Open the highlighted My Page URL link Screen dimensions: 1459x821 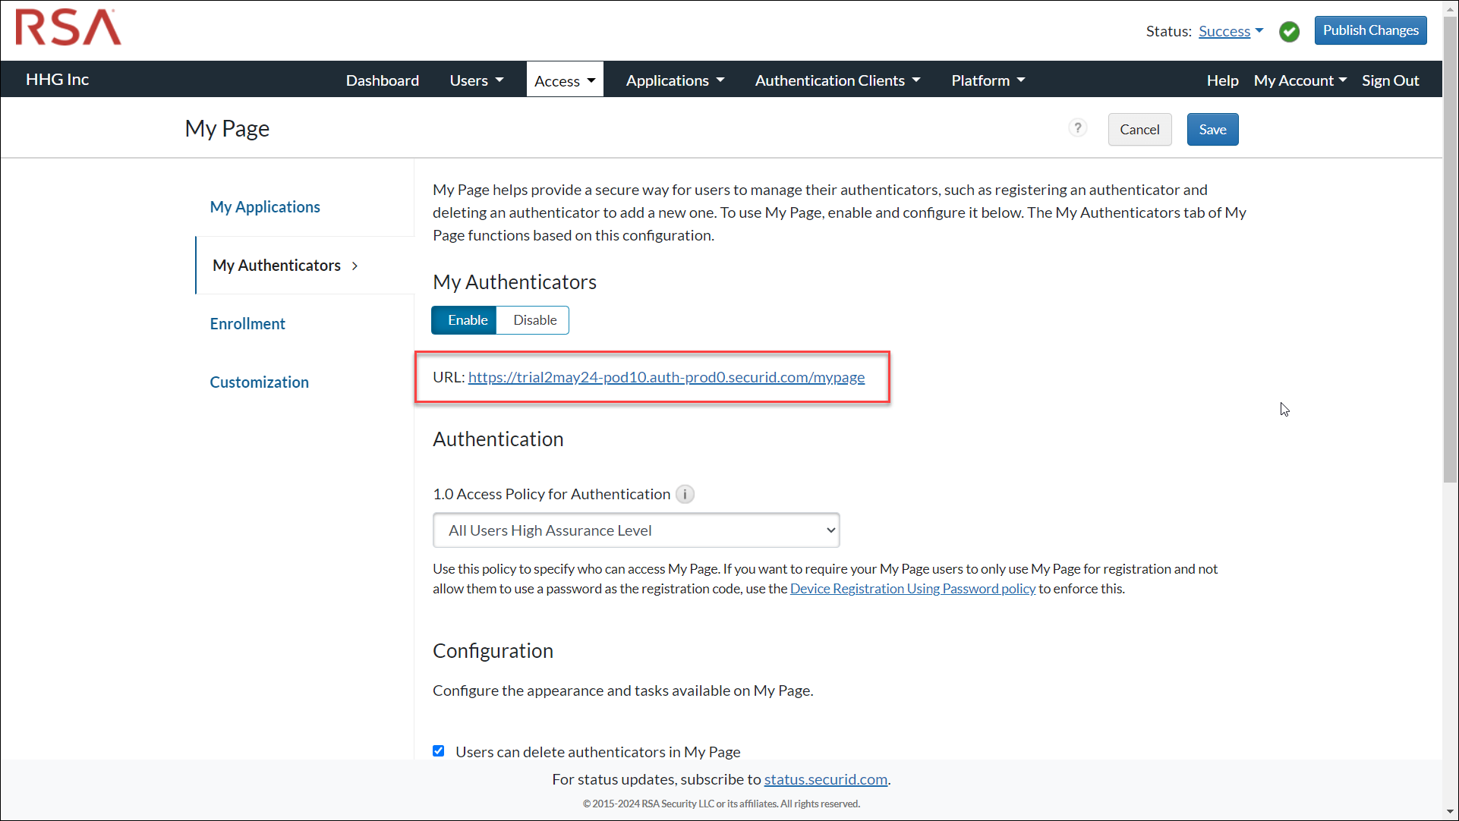[x=666, y=377]
